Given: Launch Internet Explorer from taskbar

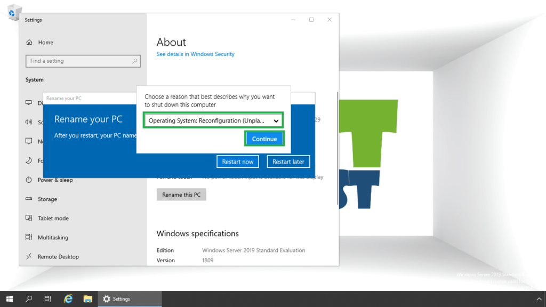Looking at the screenshot, I should [68, 299].
